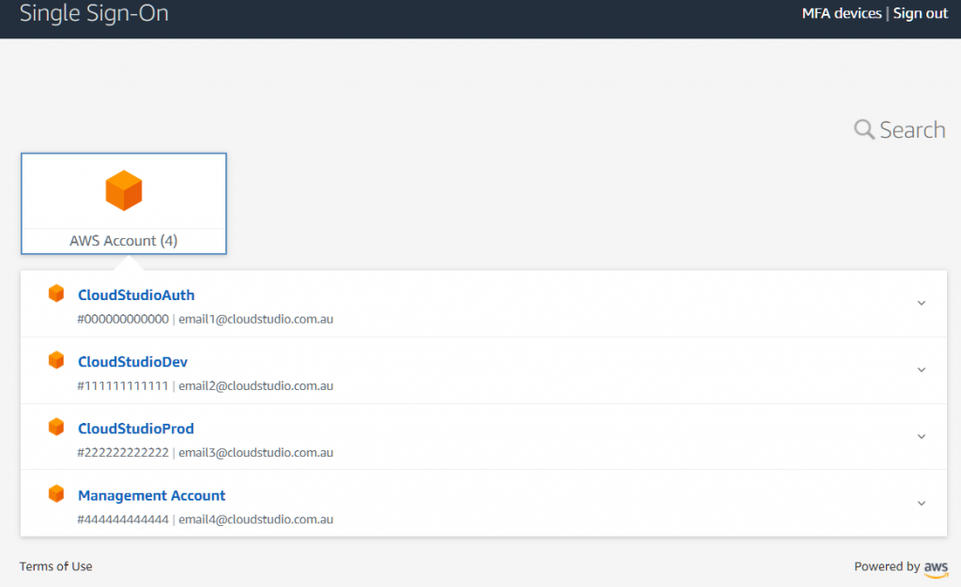
Task: Click the cube icon beside CloudStudioAuth
Action: pos(56,293)
